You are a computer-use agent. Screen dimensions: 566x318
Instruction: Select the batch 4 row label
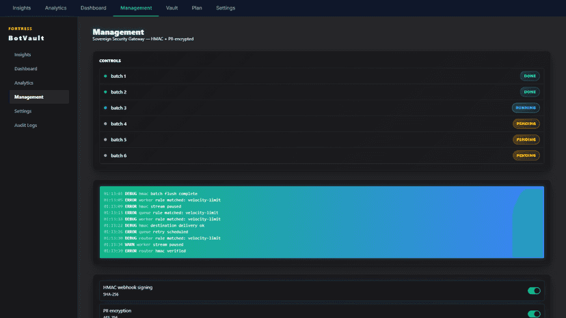[118, 124]
